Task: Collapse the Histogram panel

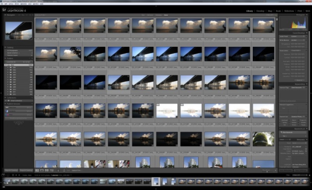Action: point(307,15)
